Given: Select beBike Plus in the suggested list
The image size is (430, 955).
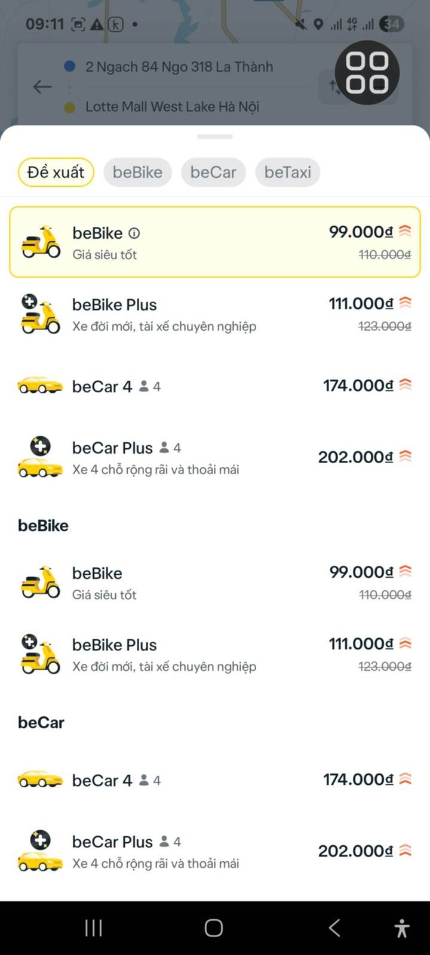Looking at the screenshot, I should click(x=215, y=315).
